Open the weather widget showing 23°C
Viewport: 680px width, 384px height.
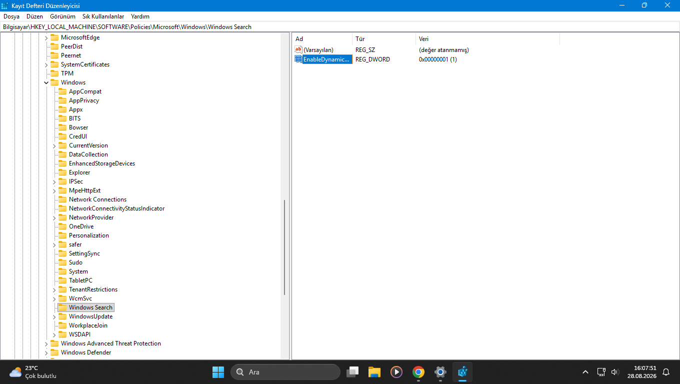[33, 372]
